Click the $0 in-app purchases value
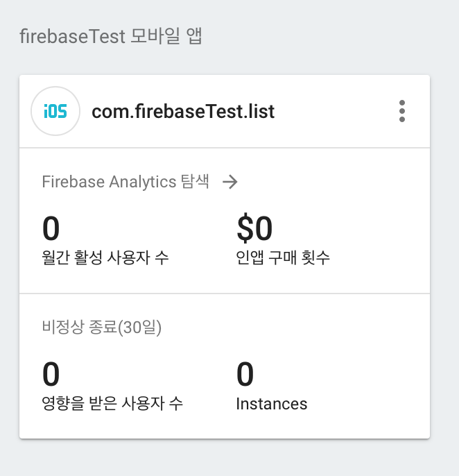This screenshot has width=459, height=476. 254,228
